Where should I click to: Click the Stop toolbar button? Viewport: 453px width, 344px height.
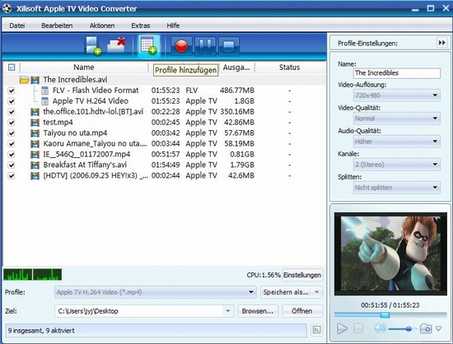(x=229, y=46)
